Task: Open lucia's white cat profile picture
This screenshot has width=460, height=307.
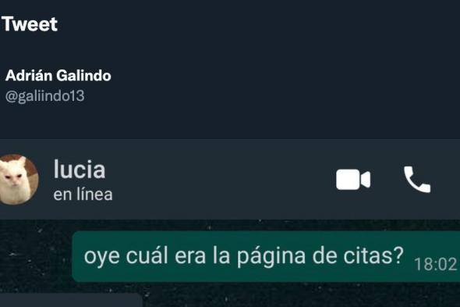Action: 18,180
